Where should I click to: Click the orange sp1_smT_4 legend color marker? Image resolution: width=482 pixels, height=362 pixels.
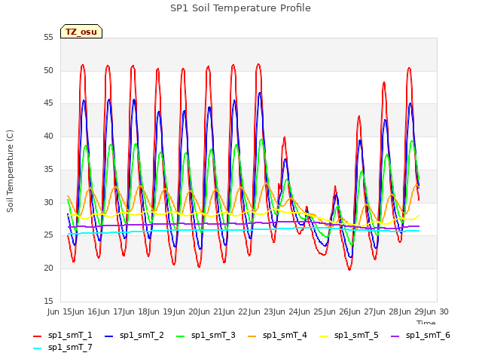tap(252, 336)
